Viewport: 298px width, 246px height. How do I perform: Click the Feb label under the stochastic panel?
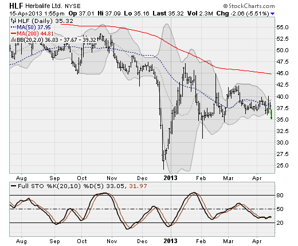(x=201, y=241)
